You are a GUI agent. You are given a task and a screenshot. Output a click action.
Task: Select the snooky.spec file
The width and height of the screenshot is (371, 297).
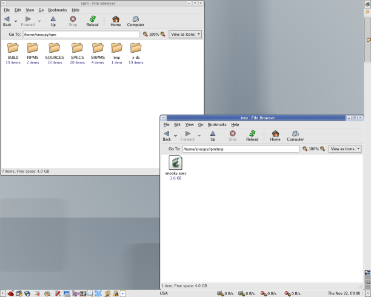tap(176, 162)
